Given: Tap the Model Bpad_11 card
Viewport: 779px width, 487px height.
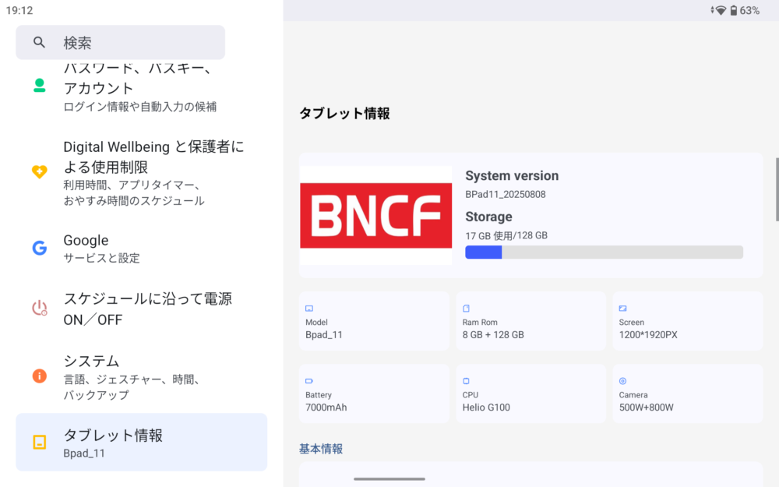Looking at the screenshot, I should [374, 322].
